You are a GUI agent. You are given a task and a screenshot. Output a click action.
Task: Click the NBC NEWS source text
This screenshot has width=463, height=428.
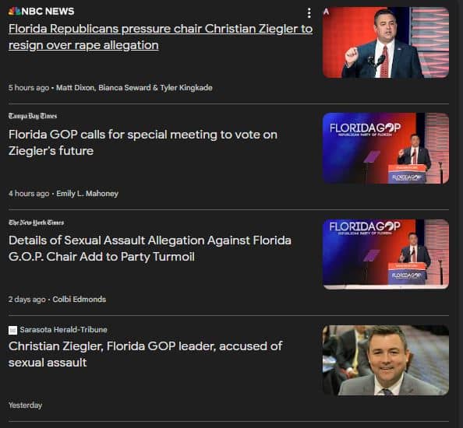coord(48,11)
